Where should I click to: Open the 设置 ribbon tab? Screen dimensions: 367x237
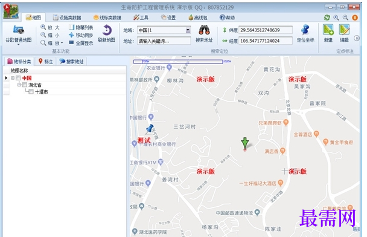(x=168, y=18)
